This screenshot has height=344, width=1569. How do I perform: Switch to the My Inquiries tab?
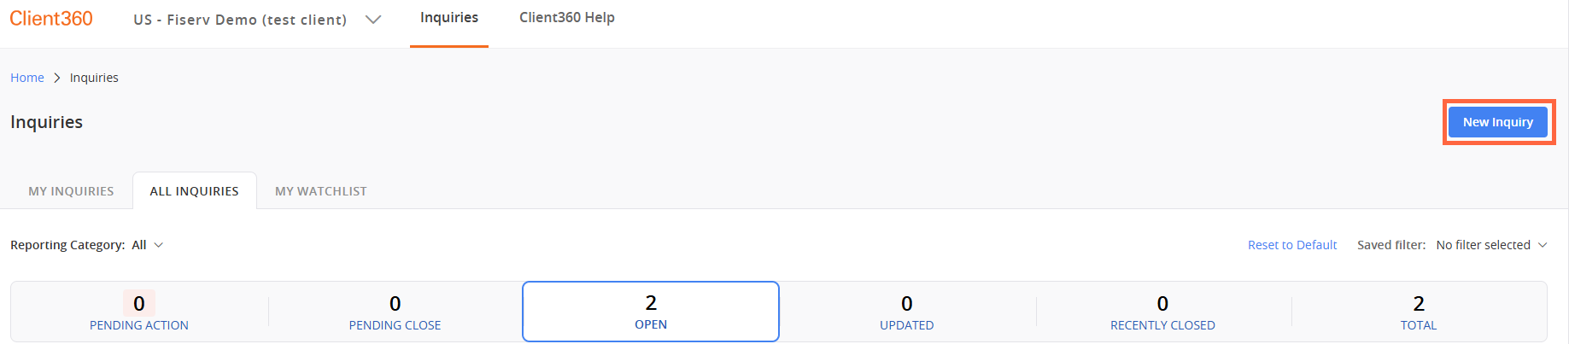tap(71, 191)
